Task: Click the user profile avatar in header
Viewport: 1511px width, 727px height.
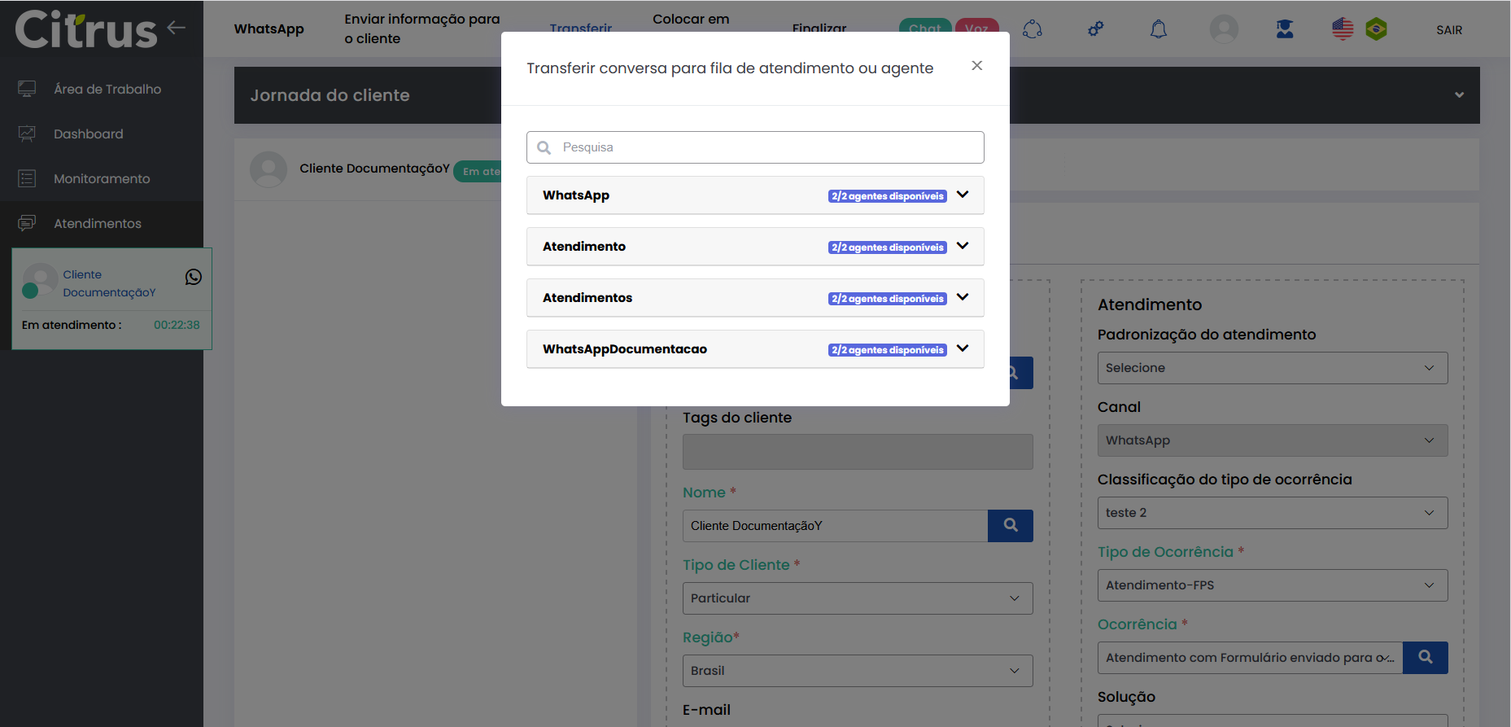Action: pos(1223,30)
